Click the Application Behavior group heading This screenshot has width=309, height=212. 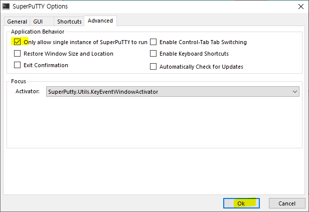point(38,32)
